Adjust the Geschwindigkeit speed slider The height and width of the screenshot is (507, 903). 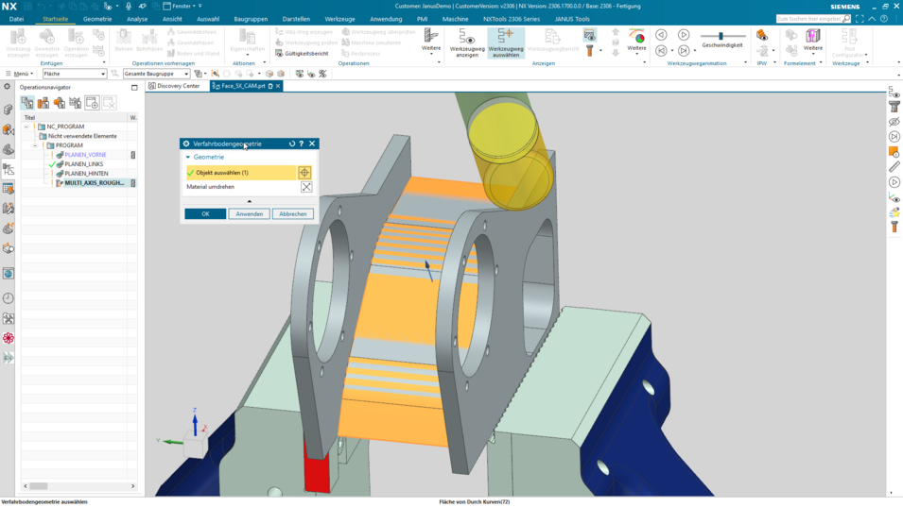pos(721,36)
